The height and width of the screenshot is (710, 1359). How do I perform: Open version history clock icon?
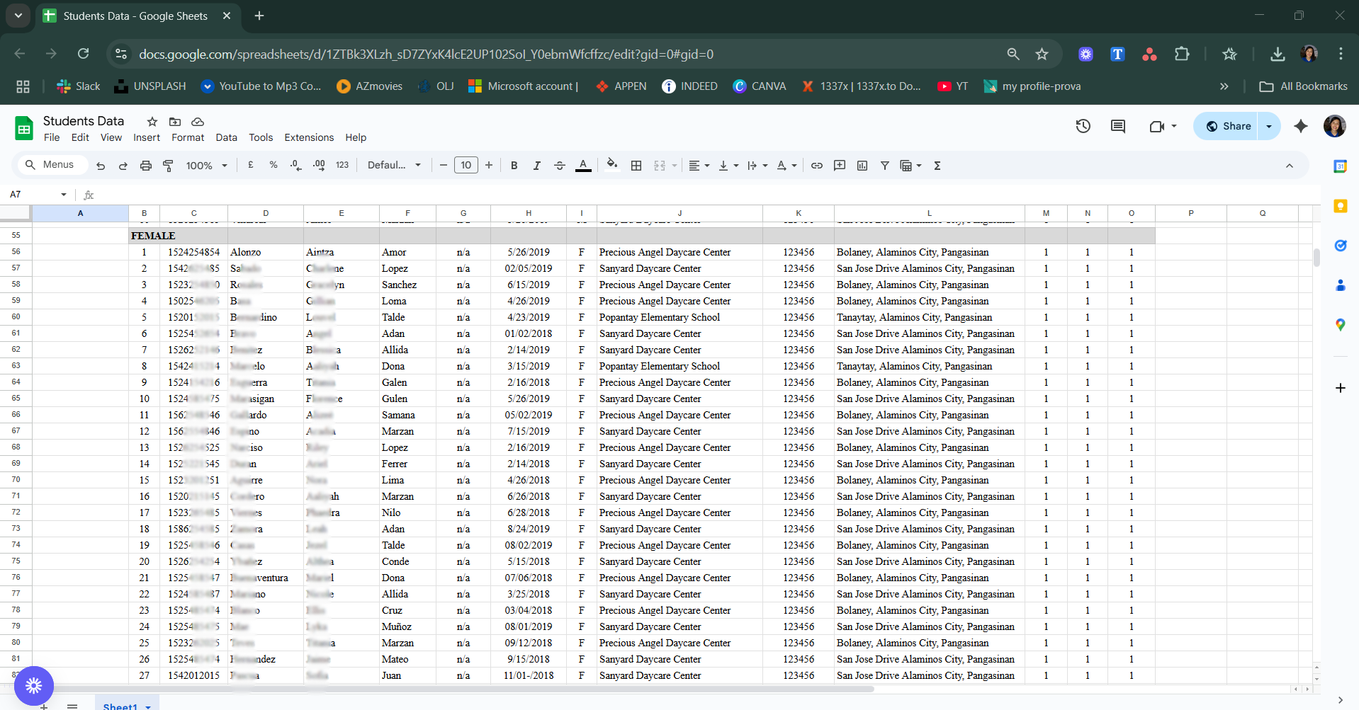tap(1083, 126)
